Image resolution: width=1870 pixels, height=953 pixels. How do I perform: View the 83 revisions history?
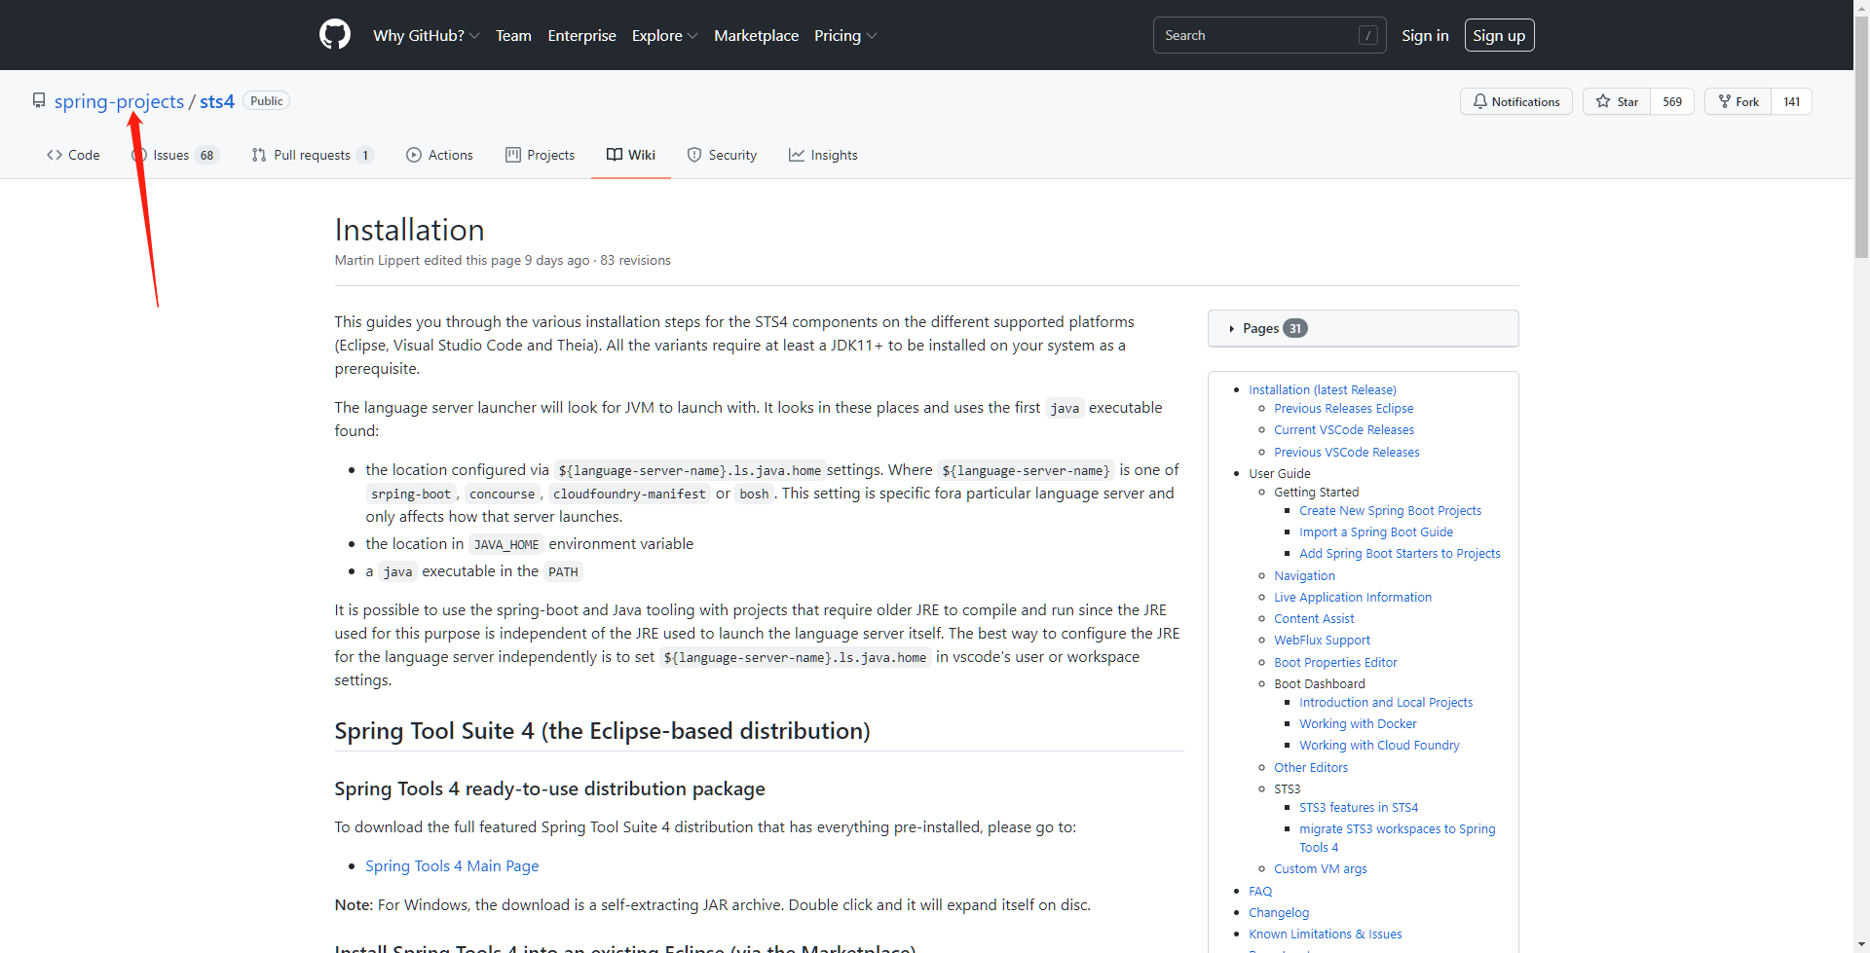pyautogui.click(x=635, y=260)
